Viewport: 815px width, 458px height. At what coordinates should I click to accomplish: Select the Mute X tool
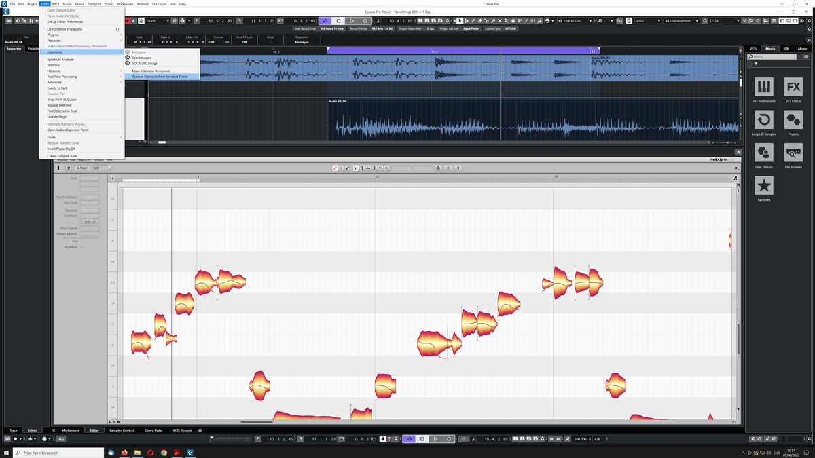pos(499,21)
